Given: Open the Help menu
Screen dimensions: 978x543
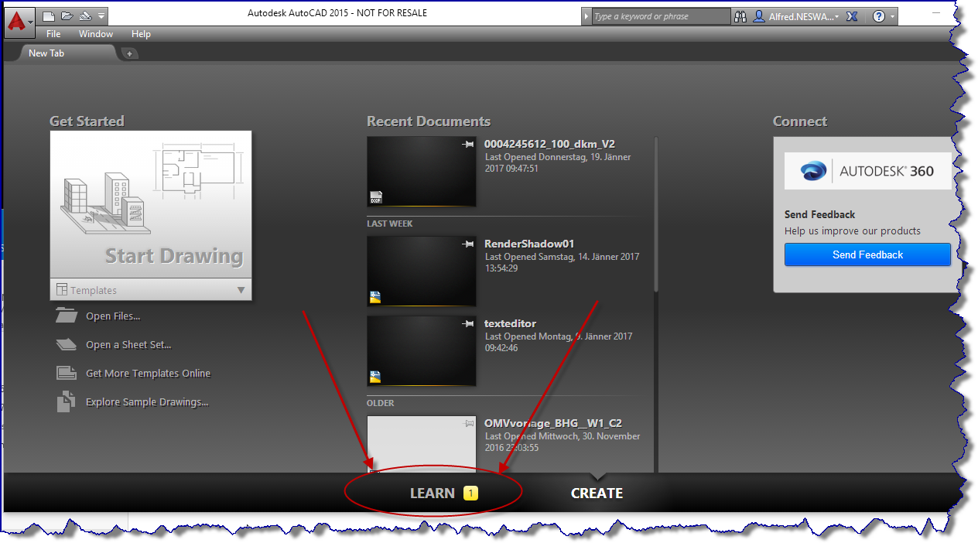Looking at the screenshot, I should coord(141,34).
